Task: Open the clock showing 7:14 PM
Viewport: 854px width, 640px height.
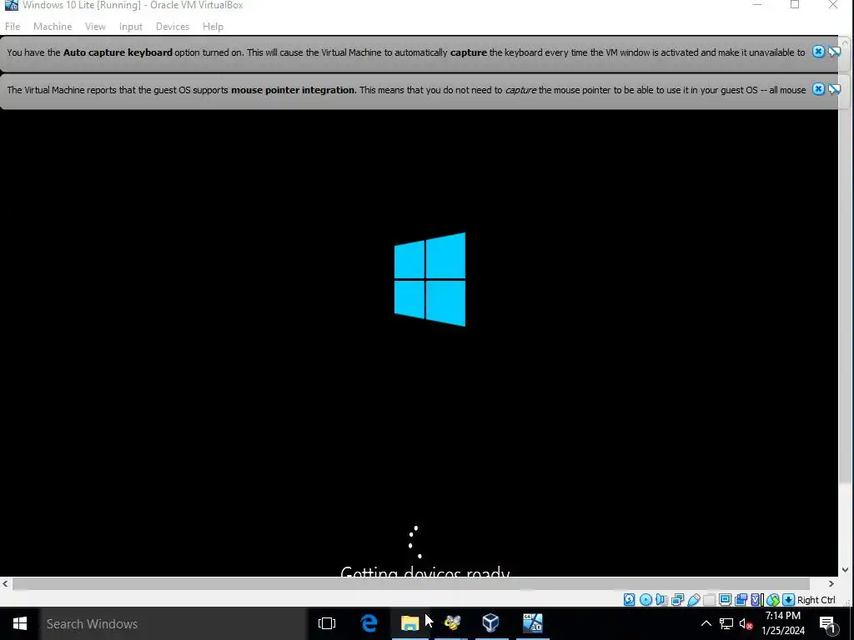Action: click(782, 623)
